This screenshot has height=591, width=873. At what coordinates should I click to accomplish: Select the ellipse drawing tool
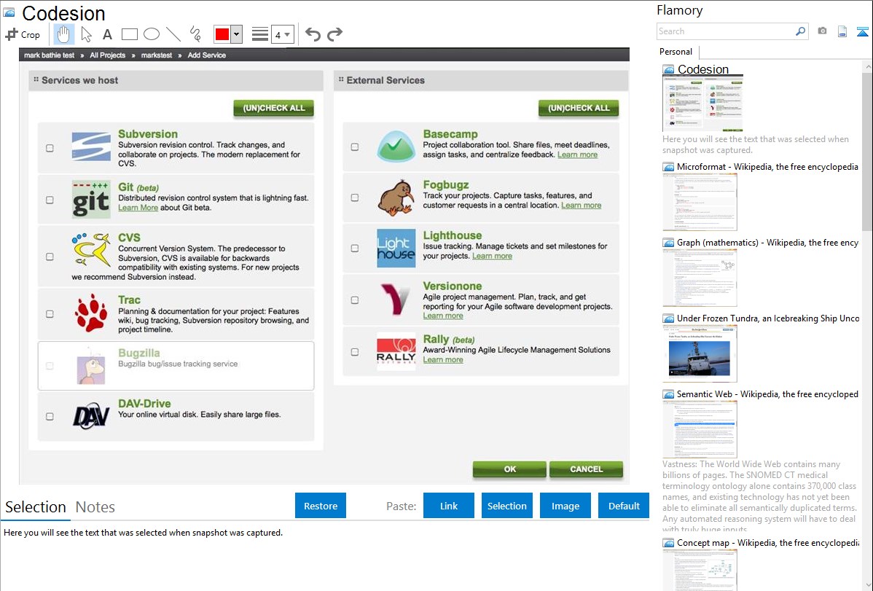[152, 34]
